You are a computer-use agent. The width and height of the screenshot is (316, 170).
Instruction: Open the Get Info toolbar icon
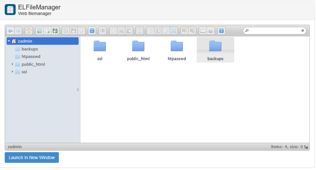coord(92,31)
